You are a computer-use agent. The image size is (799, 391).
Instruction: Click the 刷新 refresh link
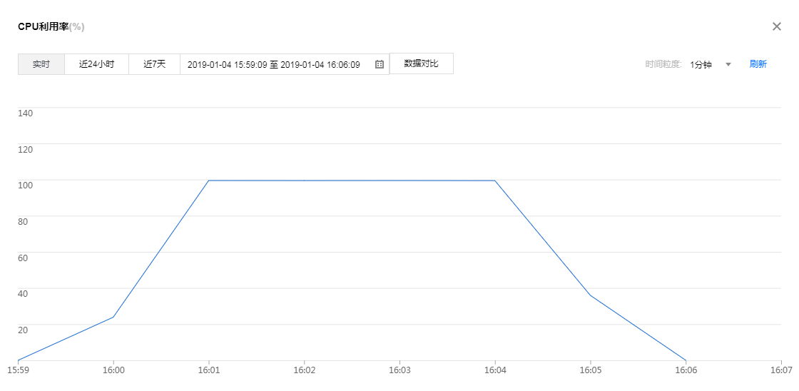click(x=758, y=64)
